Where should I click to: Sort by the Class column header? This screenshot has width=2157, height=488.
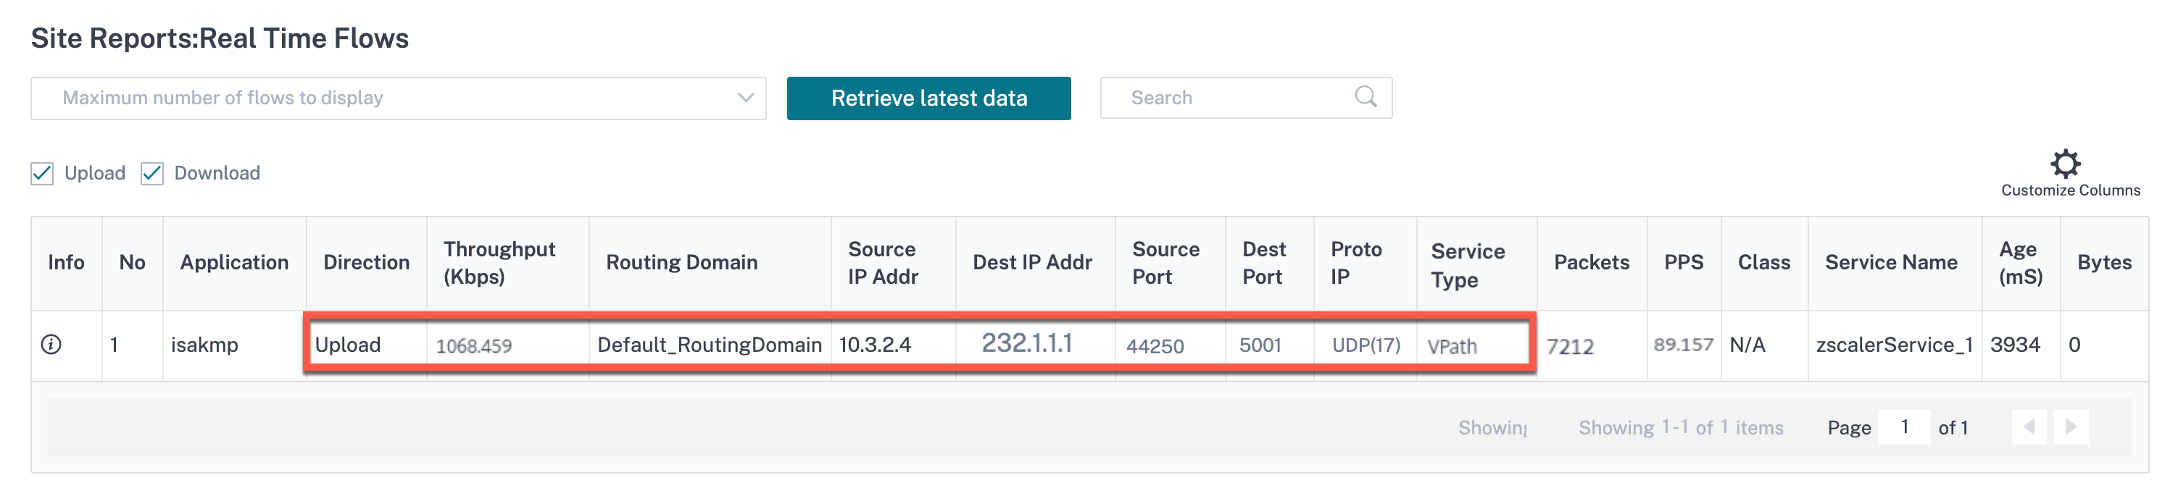click(1764, 262)
